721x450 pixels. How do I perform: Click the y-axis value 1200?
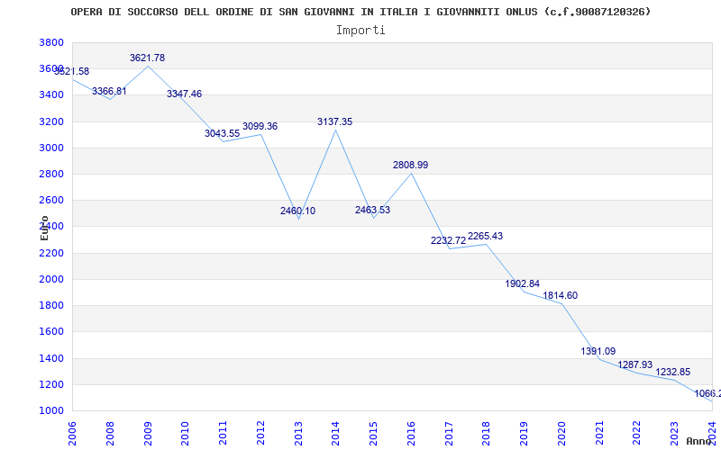coord(51,385)
